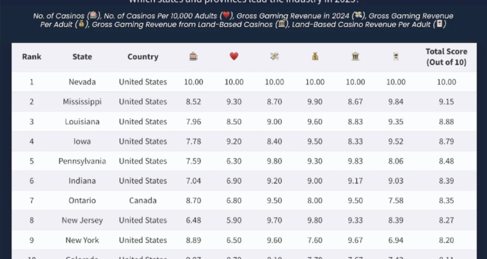Click the Iowa row rank number 4

(31, 141)
